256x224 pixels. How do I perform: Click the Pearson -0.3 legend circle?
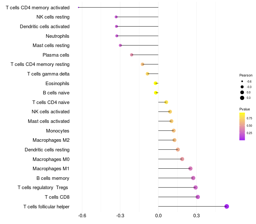click(x=242, y=87)
